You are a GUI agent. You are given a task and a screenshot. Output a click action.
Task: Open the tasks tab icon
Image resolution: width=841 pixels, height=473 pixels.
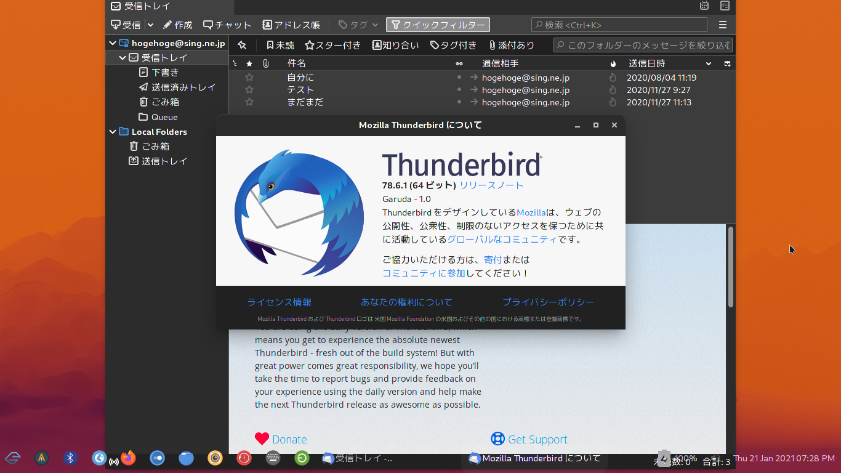pos(725,6)
